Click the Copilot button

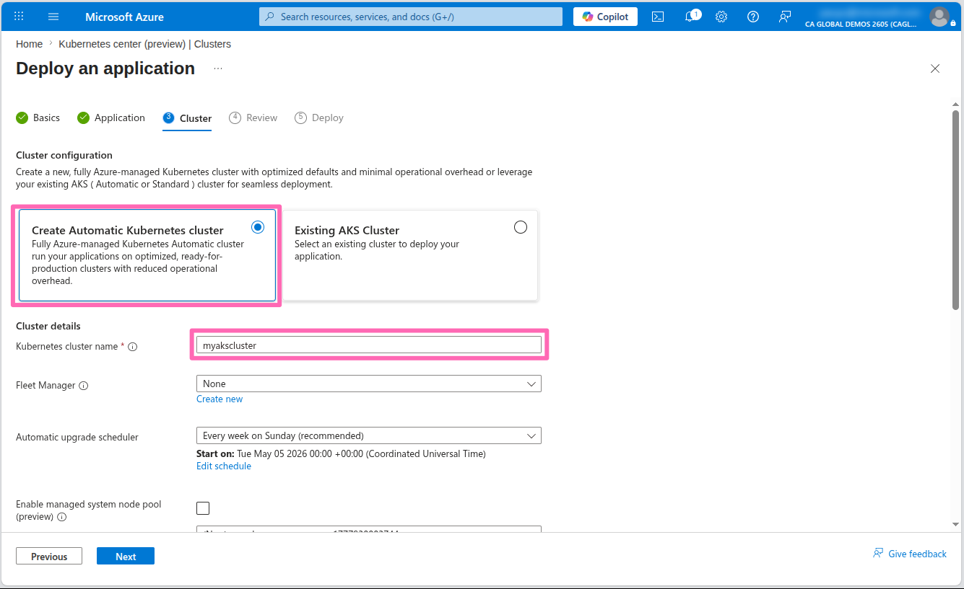click(x=605, y=17)
